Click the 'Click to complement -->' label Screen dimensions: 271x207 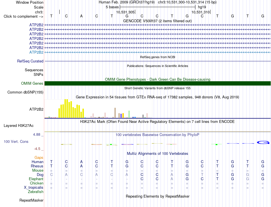point(23,17)
